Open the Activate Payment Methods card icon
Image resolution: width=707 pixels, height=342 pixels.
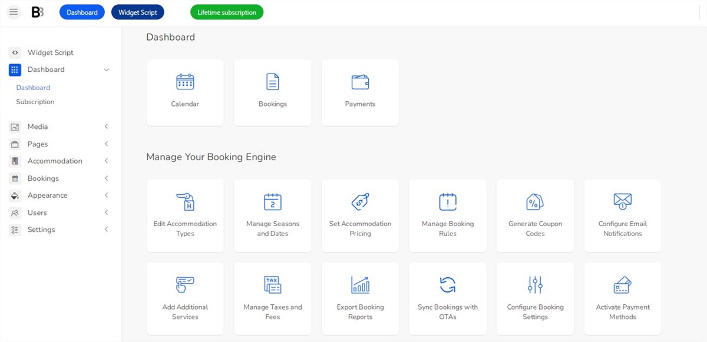click(x=622, y=285)
